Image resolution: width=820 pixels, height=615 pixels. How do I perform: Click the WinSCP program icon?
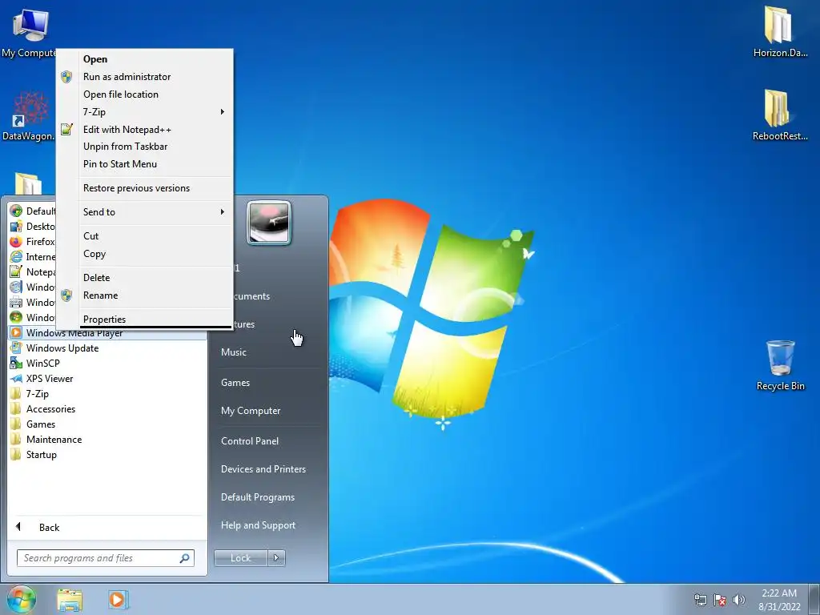coord(16,363)
